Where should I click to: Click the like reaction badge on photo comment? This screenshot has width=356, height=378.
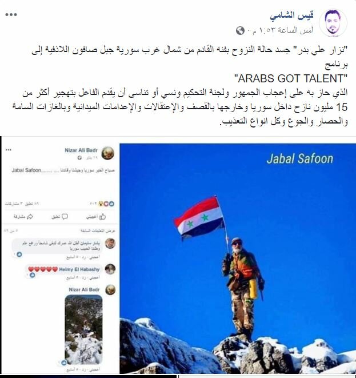coord(64,363)
